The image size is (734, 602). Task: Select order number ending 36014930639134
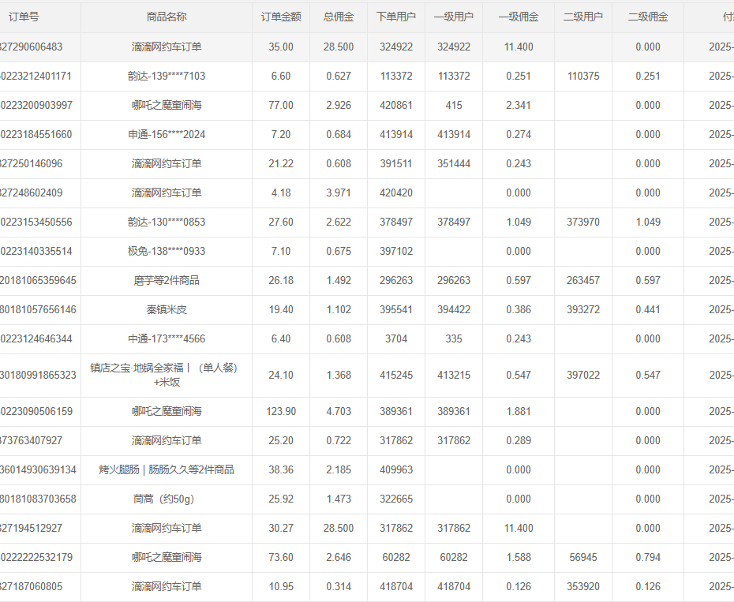[38, 469]
